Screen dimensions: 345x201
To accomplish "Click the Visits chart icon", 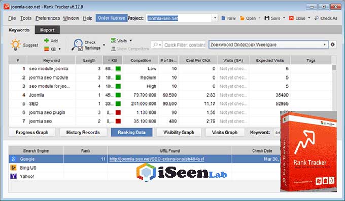I will pos(113,41).
